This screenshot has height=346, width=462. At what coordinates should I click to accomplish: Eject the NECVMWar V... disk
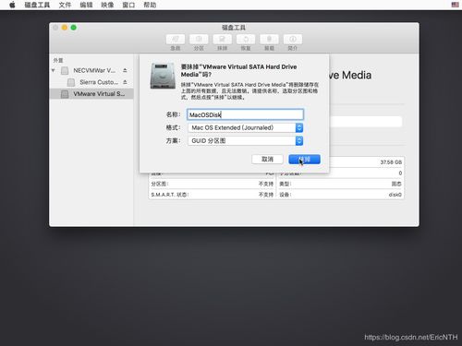tap(125, 70)
